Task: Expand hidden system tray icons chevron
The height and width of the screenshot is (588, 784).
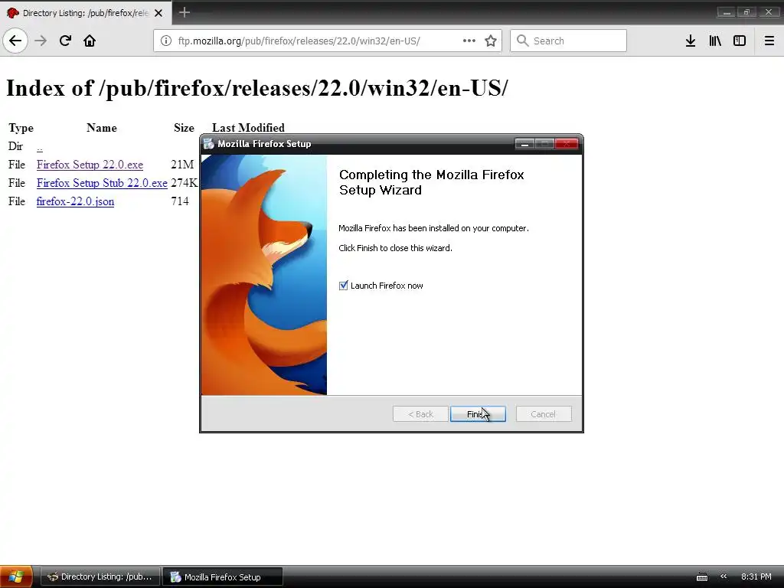Action: (724, 577)
